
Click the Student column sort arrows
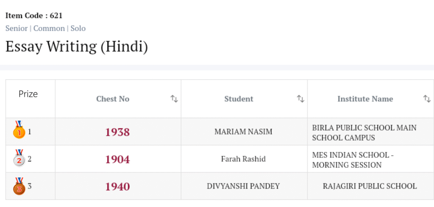(x=300, y=99)
